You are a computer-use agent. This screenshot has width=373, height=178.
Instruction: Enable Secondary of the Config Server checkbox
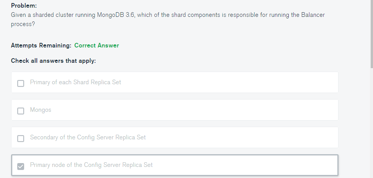coord(21,138)
